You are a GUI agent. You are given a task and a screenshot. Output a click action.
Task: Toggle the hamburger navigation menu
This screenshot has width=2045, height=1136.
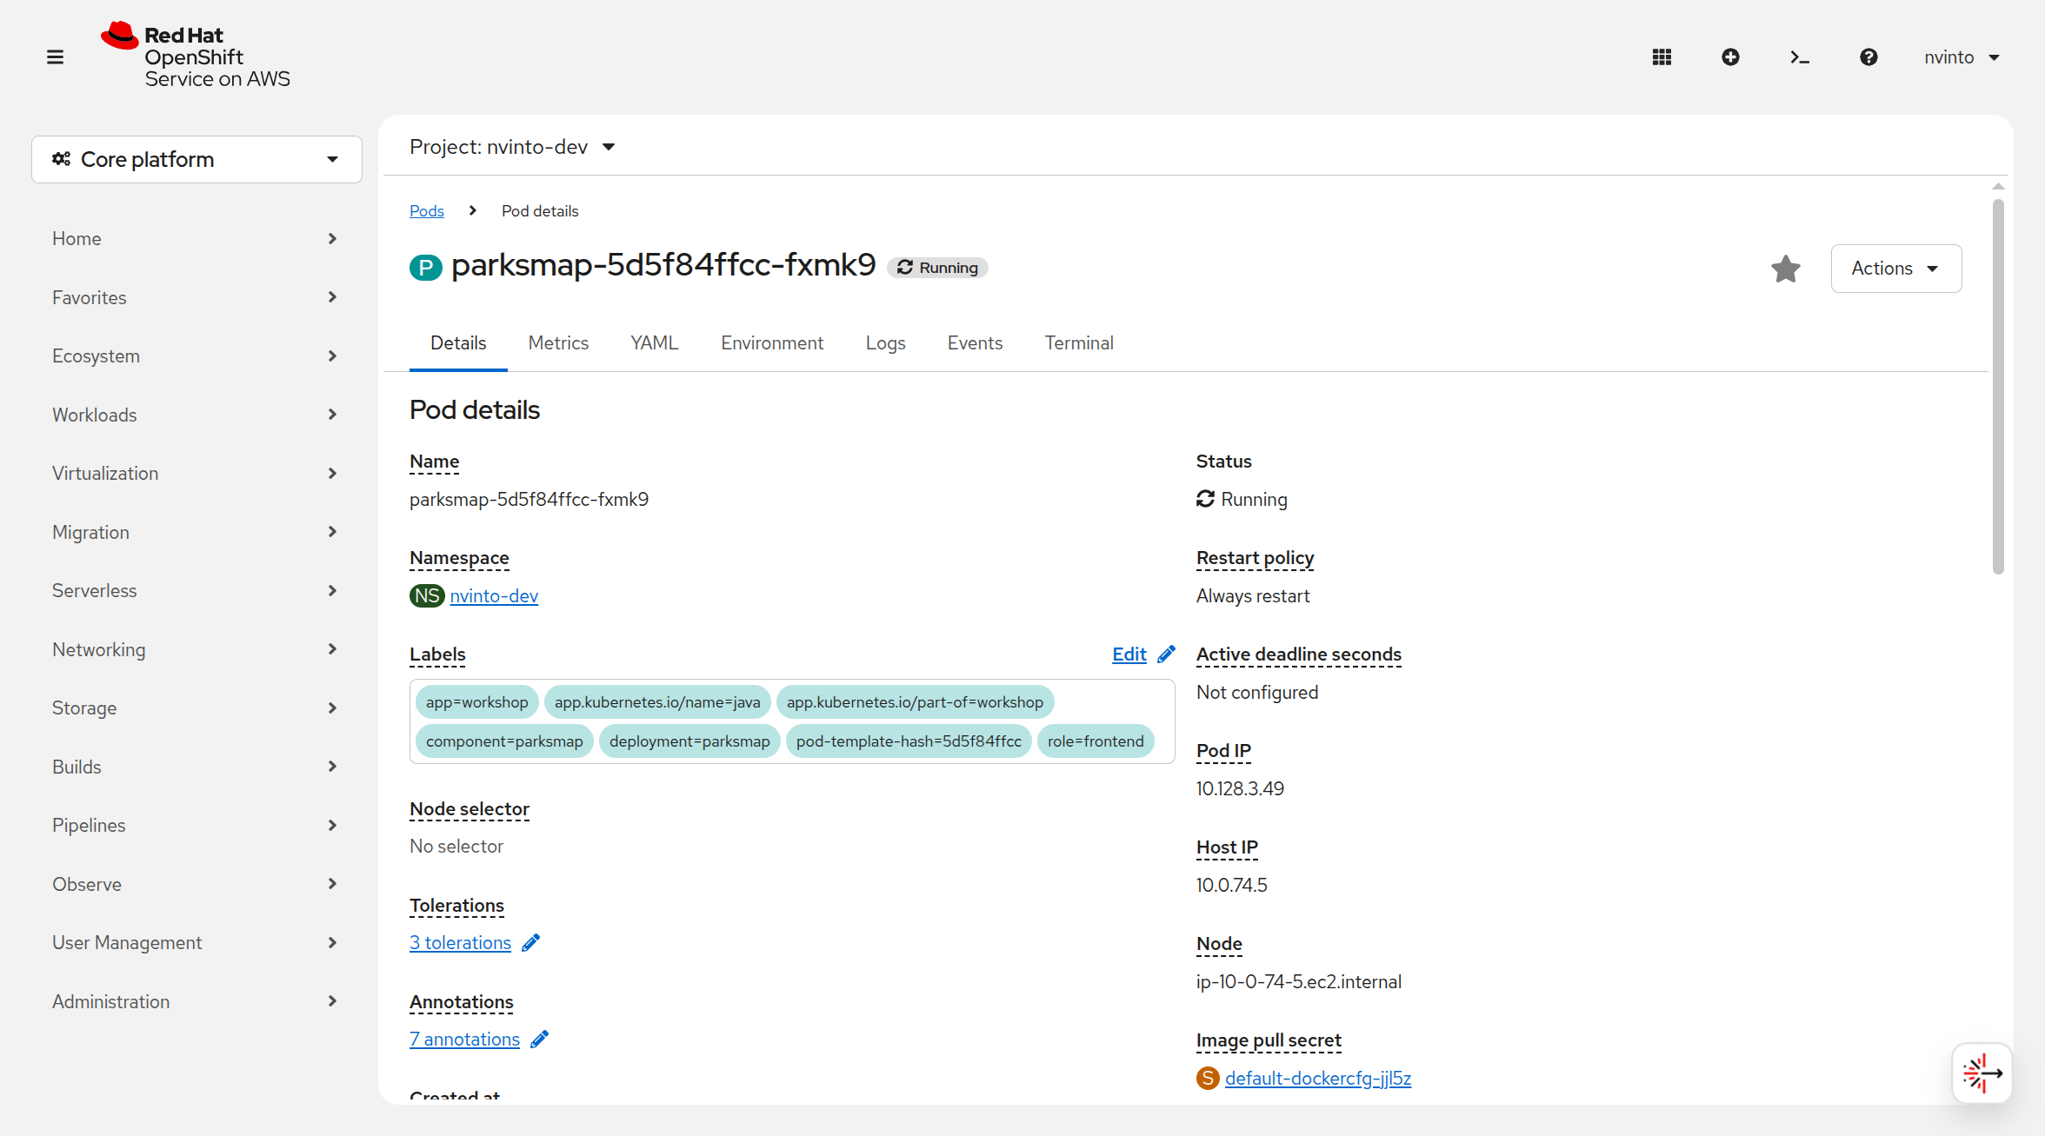click(x=55, y=57)
